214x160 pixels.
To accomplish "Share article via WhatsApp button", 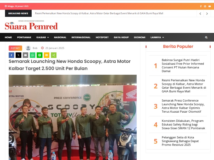I will 32,55.
